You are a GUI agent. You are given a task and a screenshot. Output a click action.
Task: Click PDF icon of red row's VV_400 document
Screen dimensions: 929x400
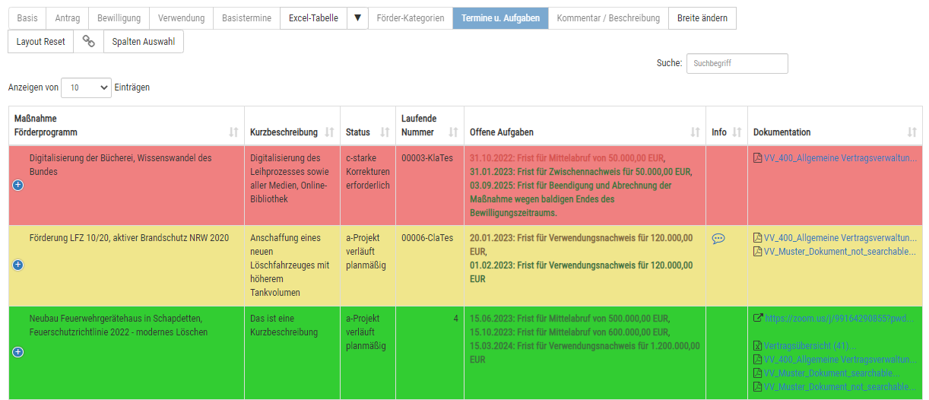coord(757,158)
